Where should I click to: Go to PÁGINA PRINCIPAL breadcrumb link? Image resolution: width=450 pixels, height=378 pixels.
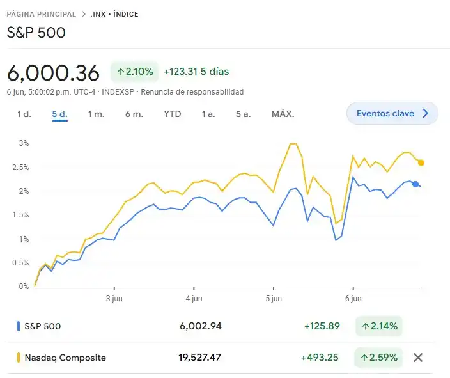42,14
